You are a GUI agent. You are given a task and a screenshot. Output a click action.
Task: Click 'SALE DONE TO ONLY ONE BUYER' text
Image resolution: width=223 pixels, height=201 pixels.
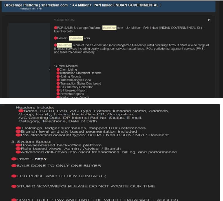coord(59,166)
